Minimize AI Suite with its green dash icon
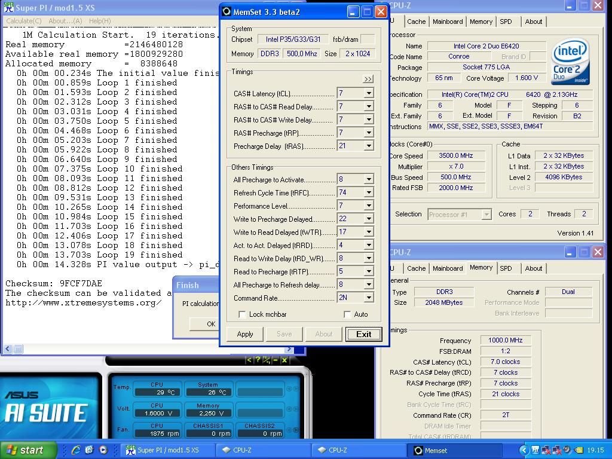612x459 pixels. coord(276,360)
